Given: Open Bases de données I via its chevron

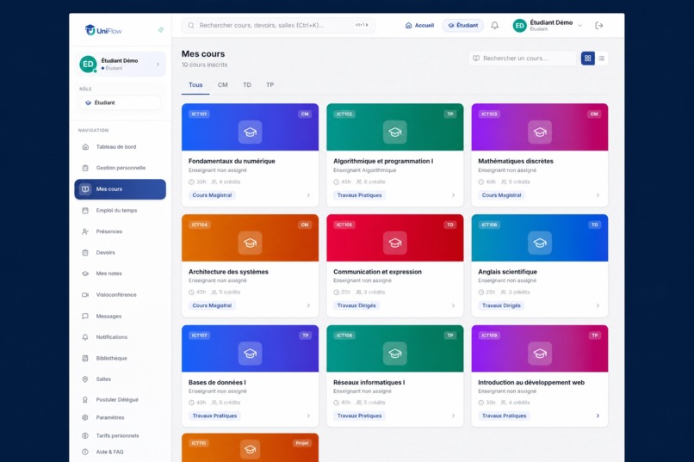Looking at the screenshot, I should click(308, 416).
